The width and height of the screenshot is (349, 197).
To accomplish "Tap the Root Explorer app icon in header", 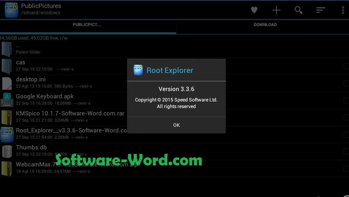I will (11, 10).
